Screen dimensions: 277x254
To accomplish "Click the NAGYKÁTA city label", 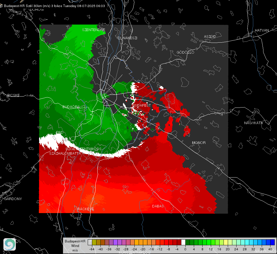I will [253, 123].
